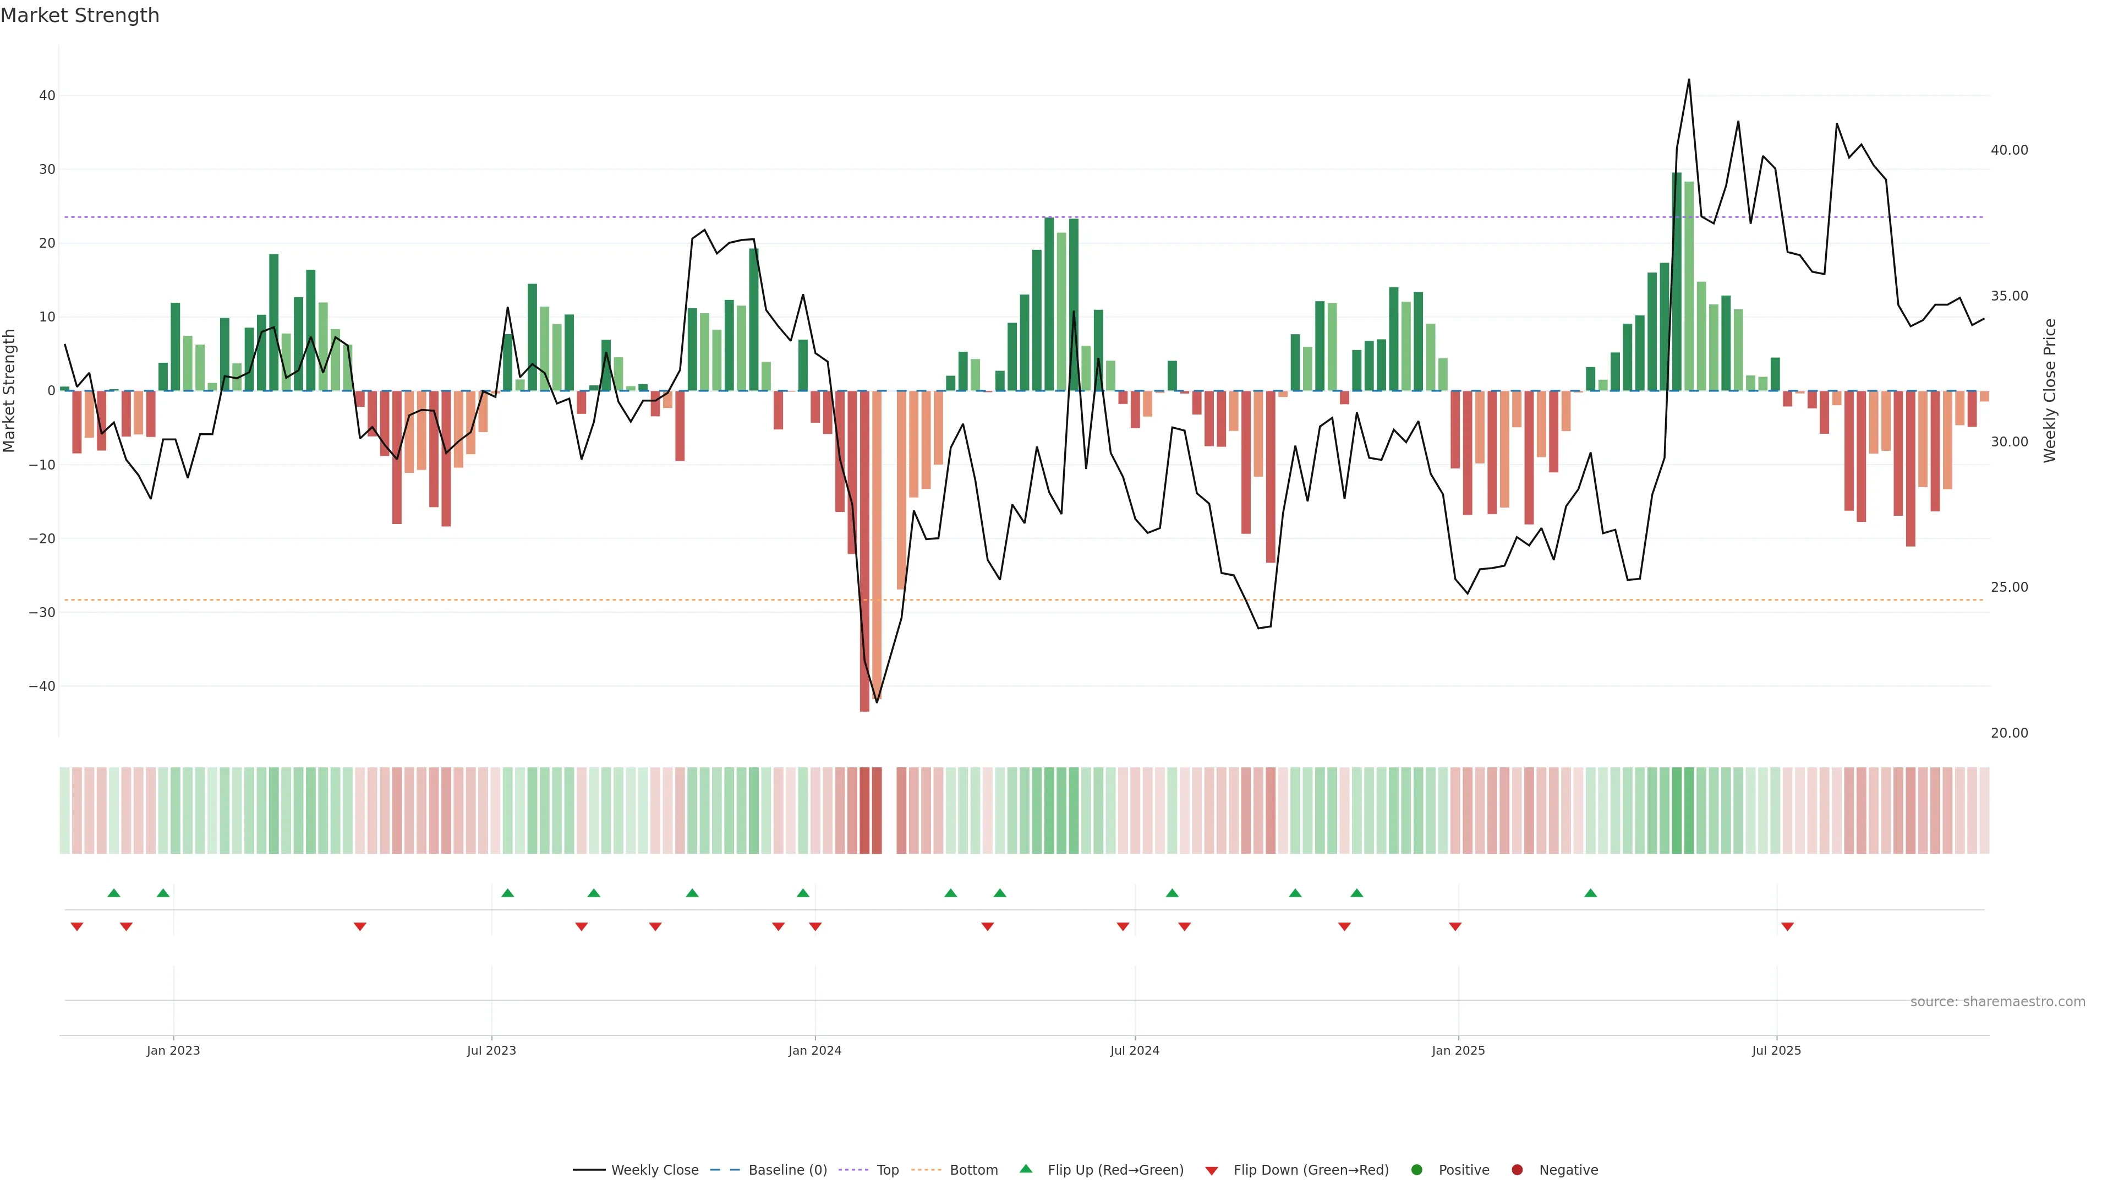2113x1189 pixels.
Task: Click the last green flip-up marker in 2025
Action: coord(1590,893)
